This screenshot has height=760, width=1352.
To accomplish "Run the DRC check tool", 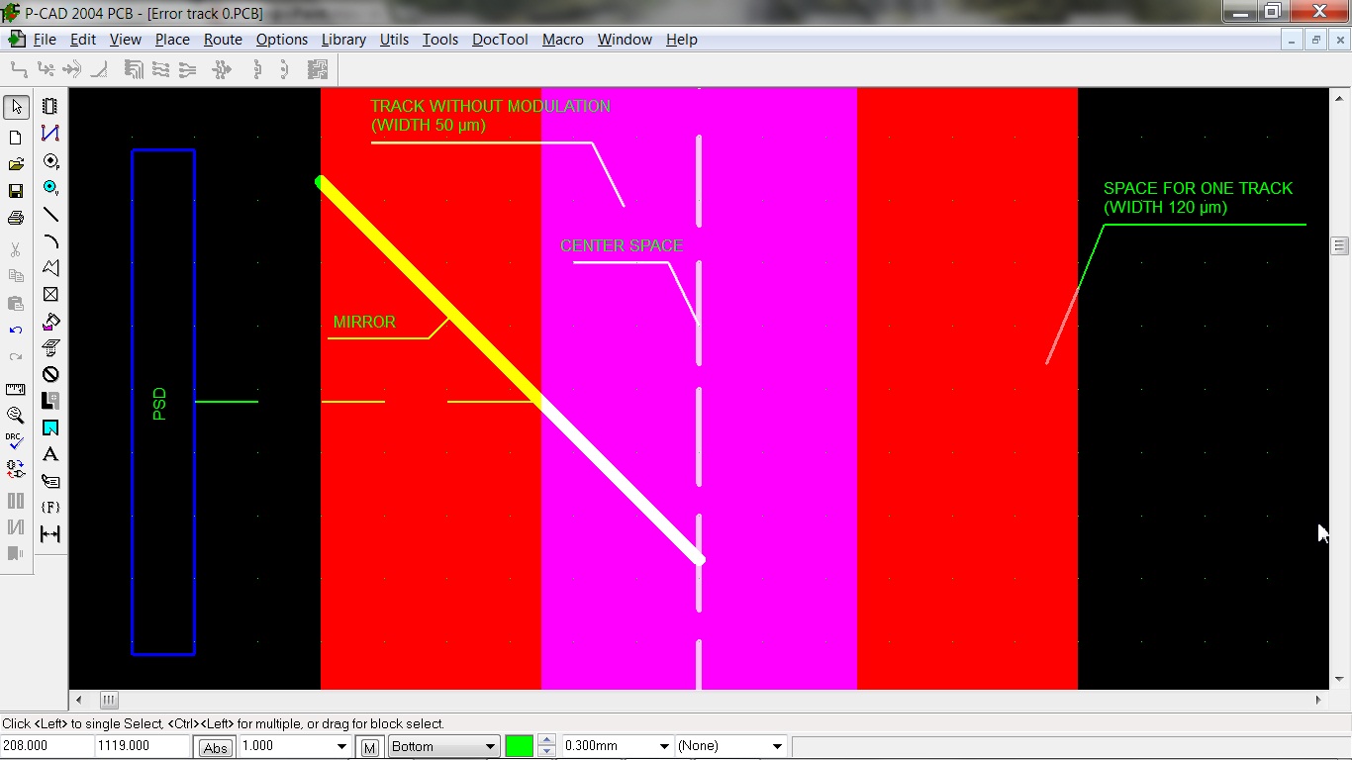I will [16, 442].
